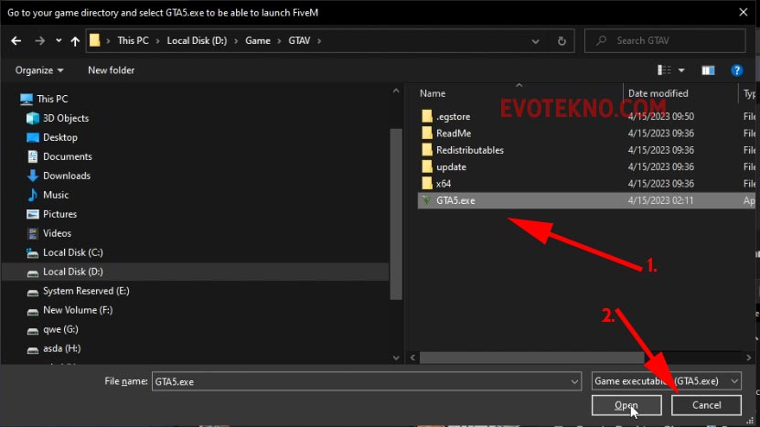Go up one folder level
Viewport: 760px width, 427px height.
click(x=75, y=41)
